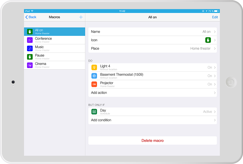Open the Add action row chevron
The height and width of the screenshot is (164, 243).
point(215,93)
